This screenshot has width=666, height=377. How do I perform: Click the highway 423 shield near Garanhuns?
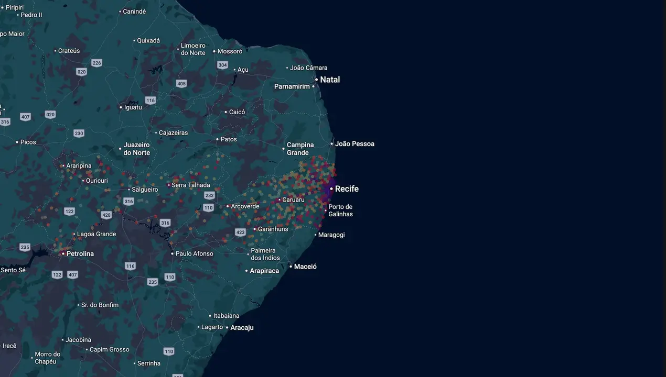pos(241,232)
